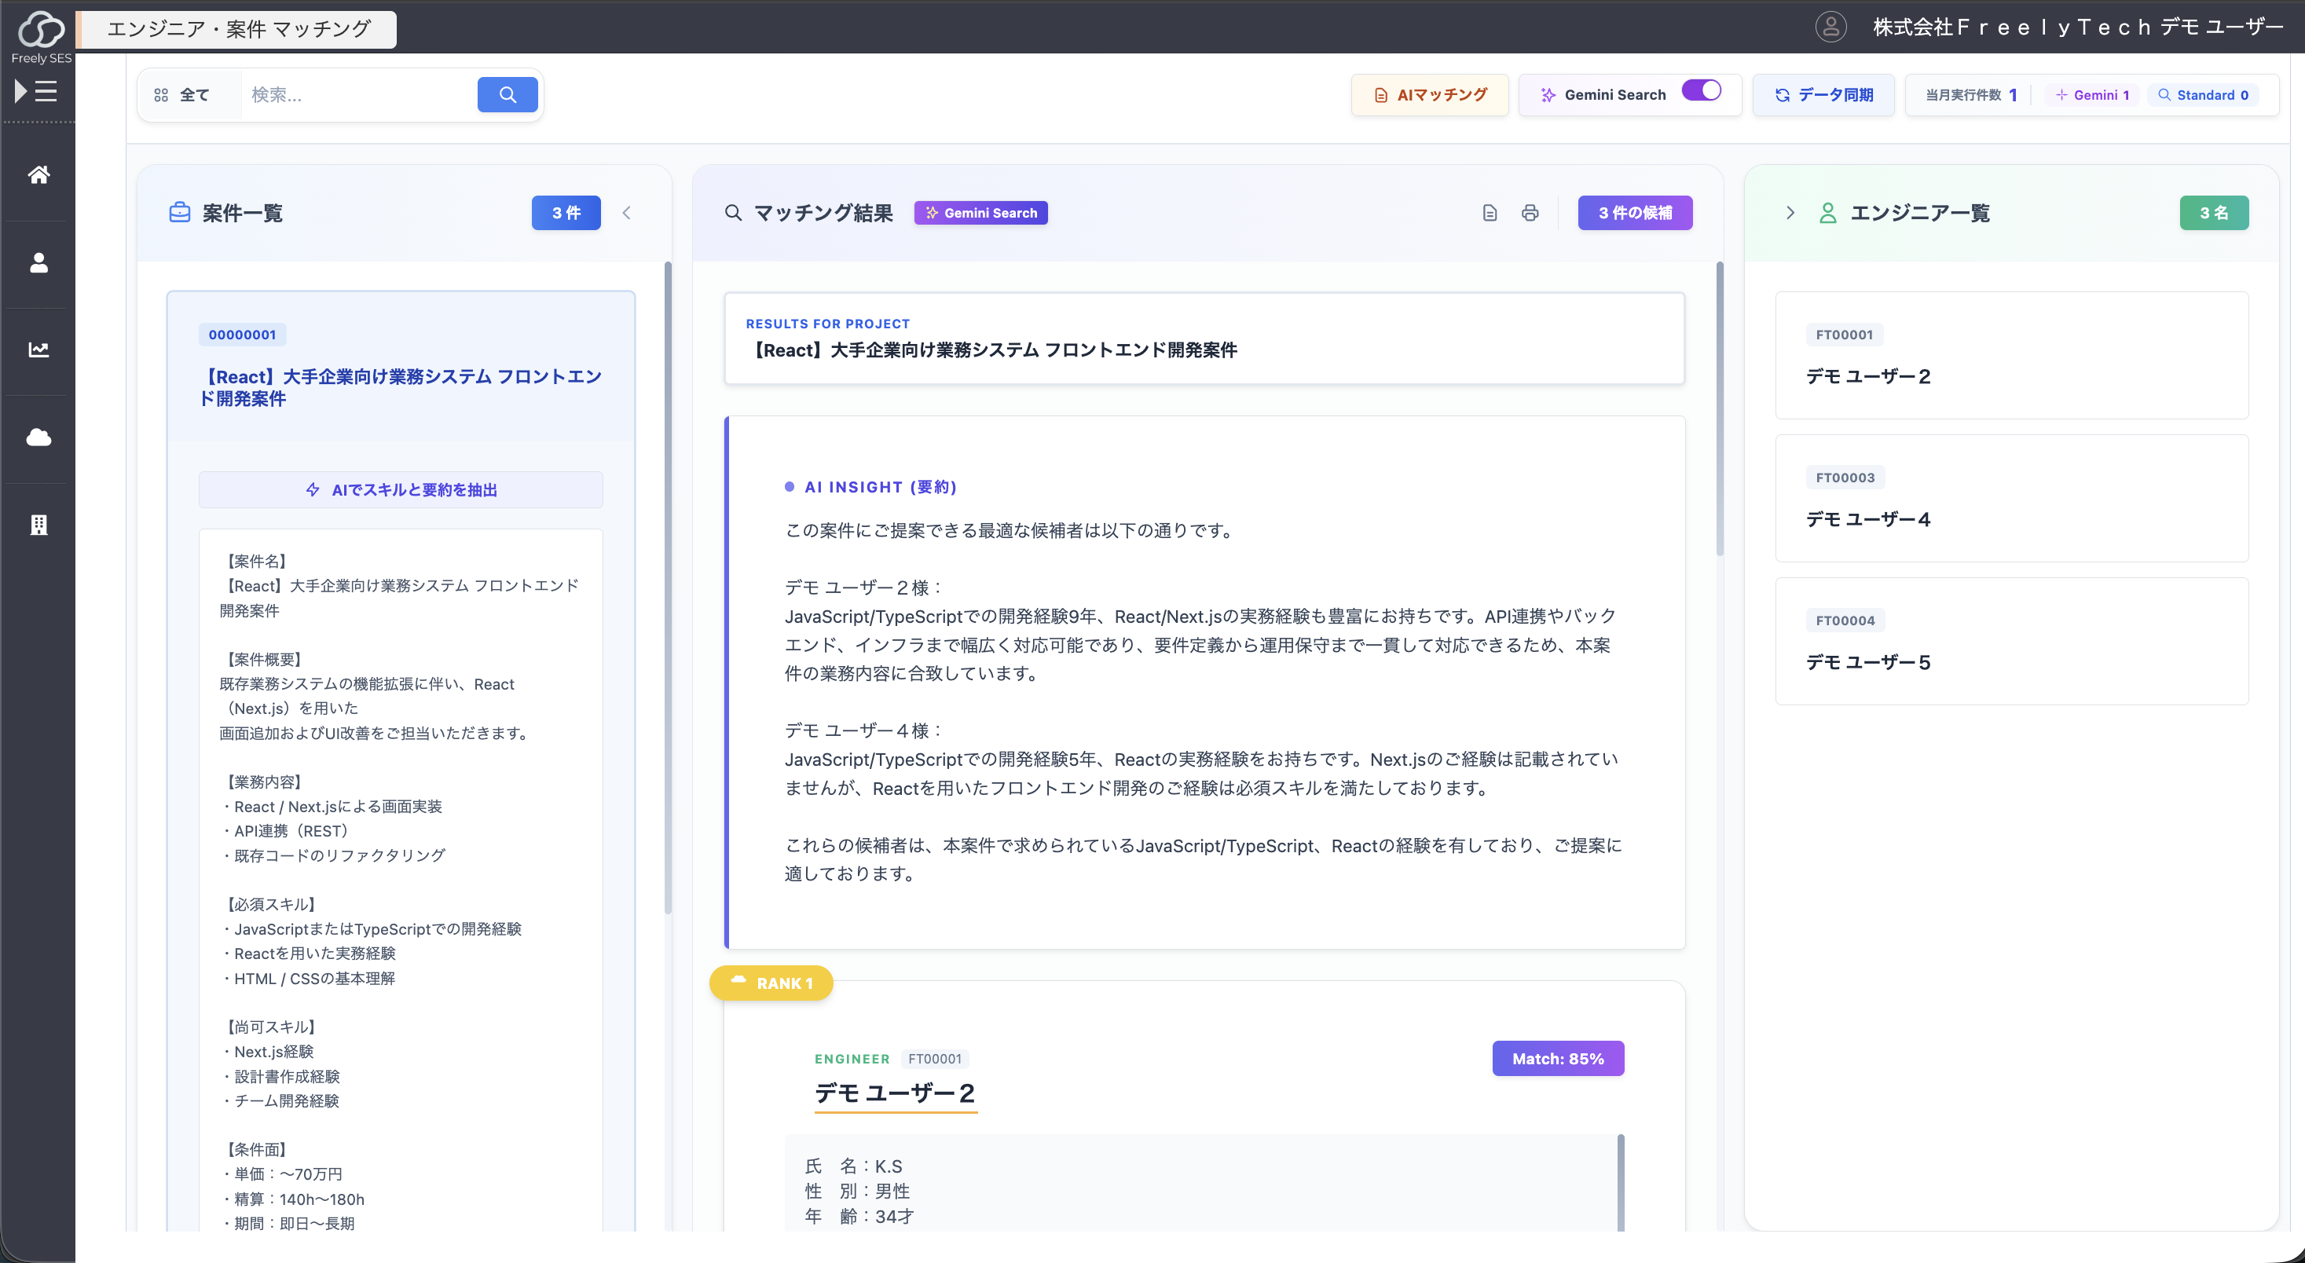
Task: Click the AIマッチング button
Action: point(1429,94)
